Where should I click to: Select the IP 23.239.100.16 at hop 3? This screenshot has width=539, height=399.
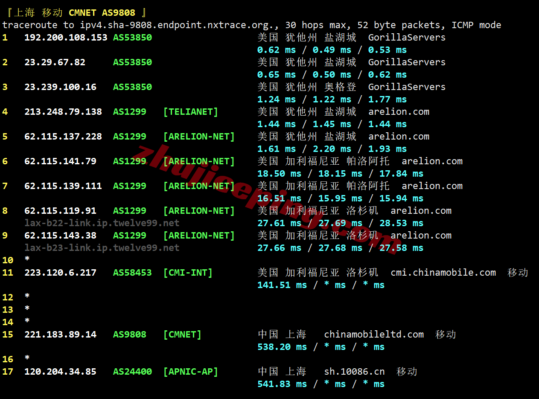click(60, 87)
